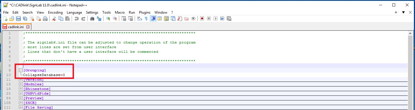This screenshot has width=415, height=110.
Task: Open the ? help menu
Action: click(x=172, y=12)
